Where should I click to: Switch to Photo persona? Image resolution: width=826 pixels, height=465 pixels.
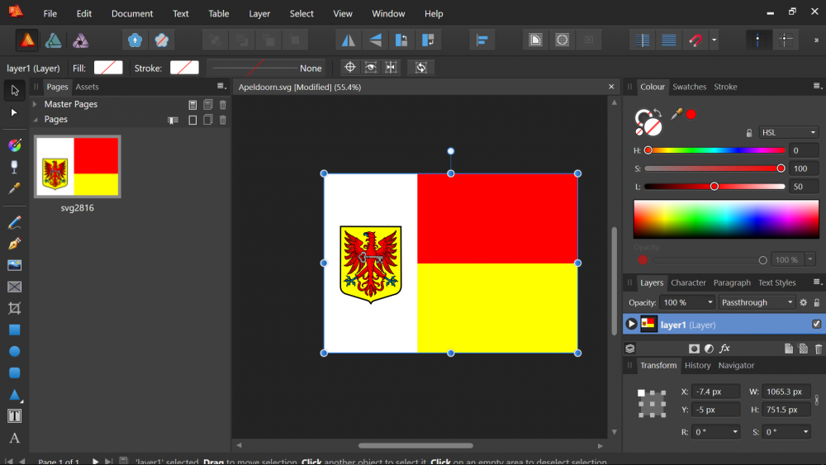click(81, 40)
